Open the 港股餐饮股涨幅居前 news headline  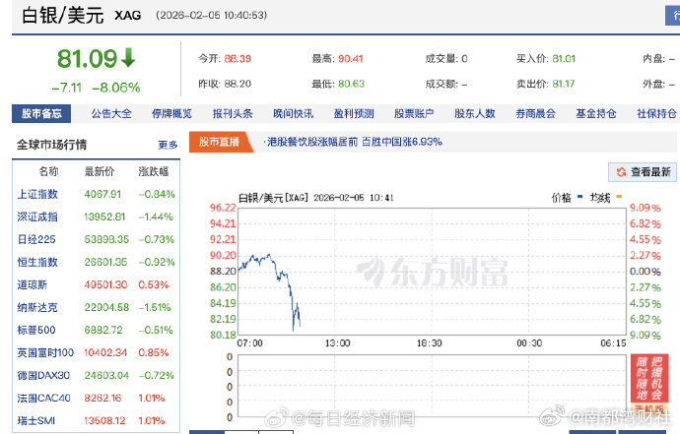coord(355,142)
